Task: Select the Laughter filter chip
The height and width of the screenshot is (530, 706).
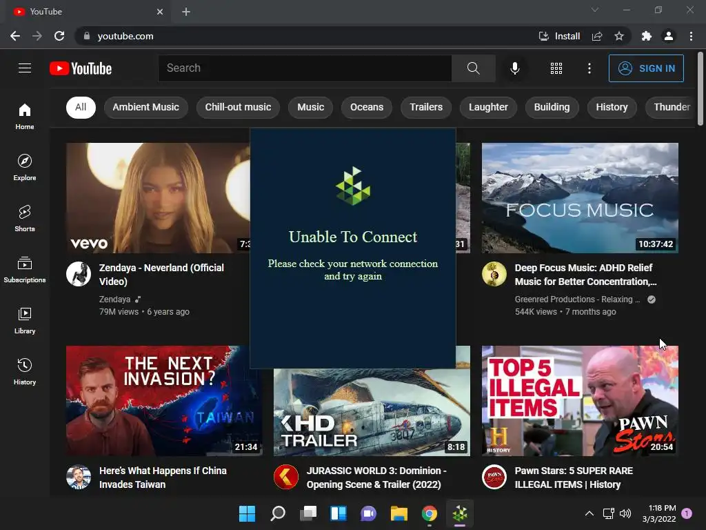Action: pos(488,107)
